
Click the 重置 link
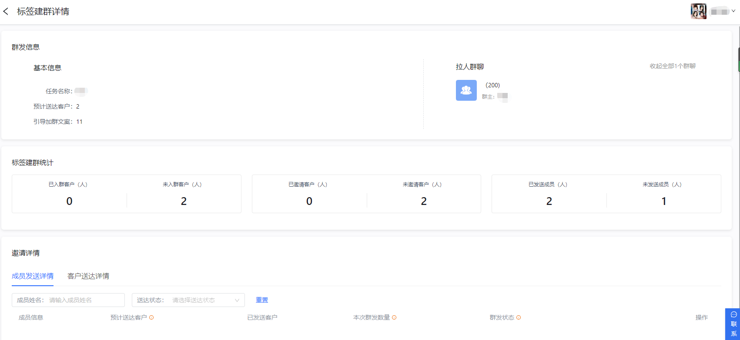click(262, 300)
